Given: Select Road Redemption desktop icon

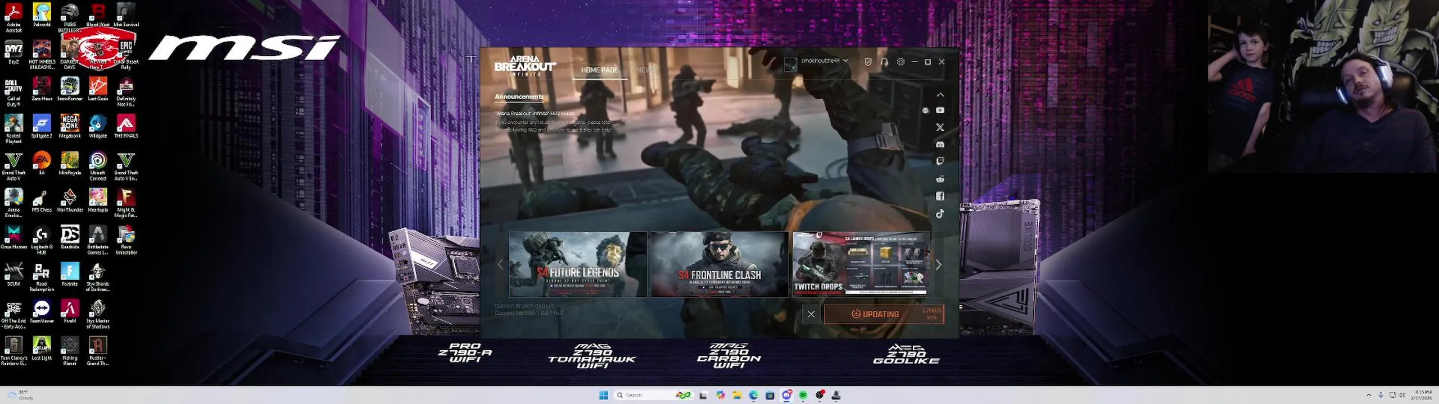Looking at the screenshot, I should point(42,277).
